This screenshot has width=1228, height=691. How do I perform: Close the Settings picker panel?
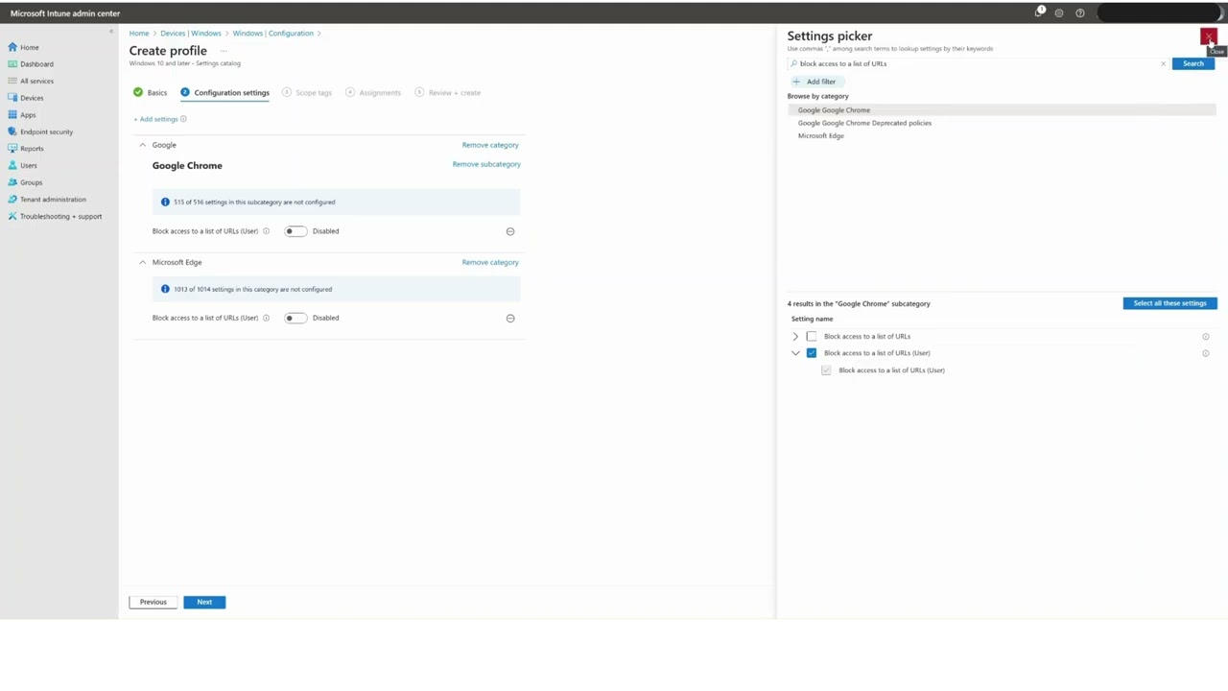tap(1208, 36)
